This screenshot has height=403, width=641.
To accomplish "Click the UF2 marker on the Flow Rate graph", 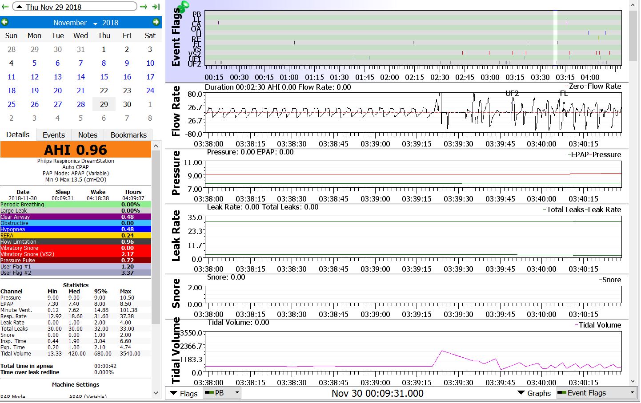I will tap(512, 93).
